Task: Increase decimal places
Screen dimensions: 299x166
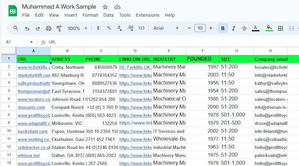Action: point(131,28)
